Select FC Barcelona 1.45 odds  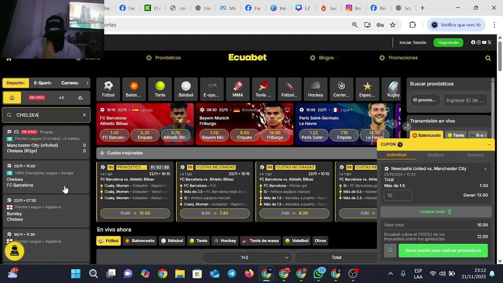coord(115,135)
